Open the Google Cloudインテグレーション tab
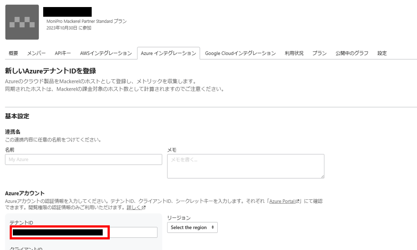 pos(240,53)
